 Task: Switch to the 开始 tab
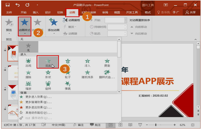pos(23,13)
